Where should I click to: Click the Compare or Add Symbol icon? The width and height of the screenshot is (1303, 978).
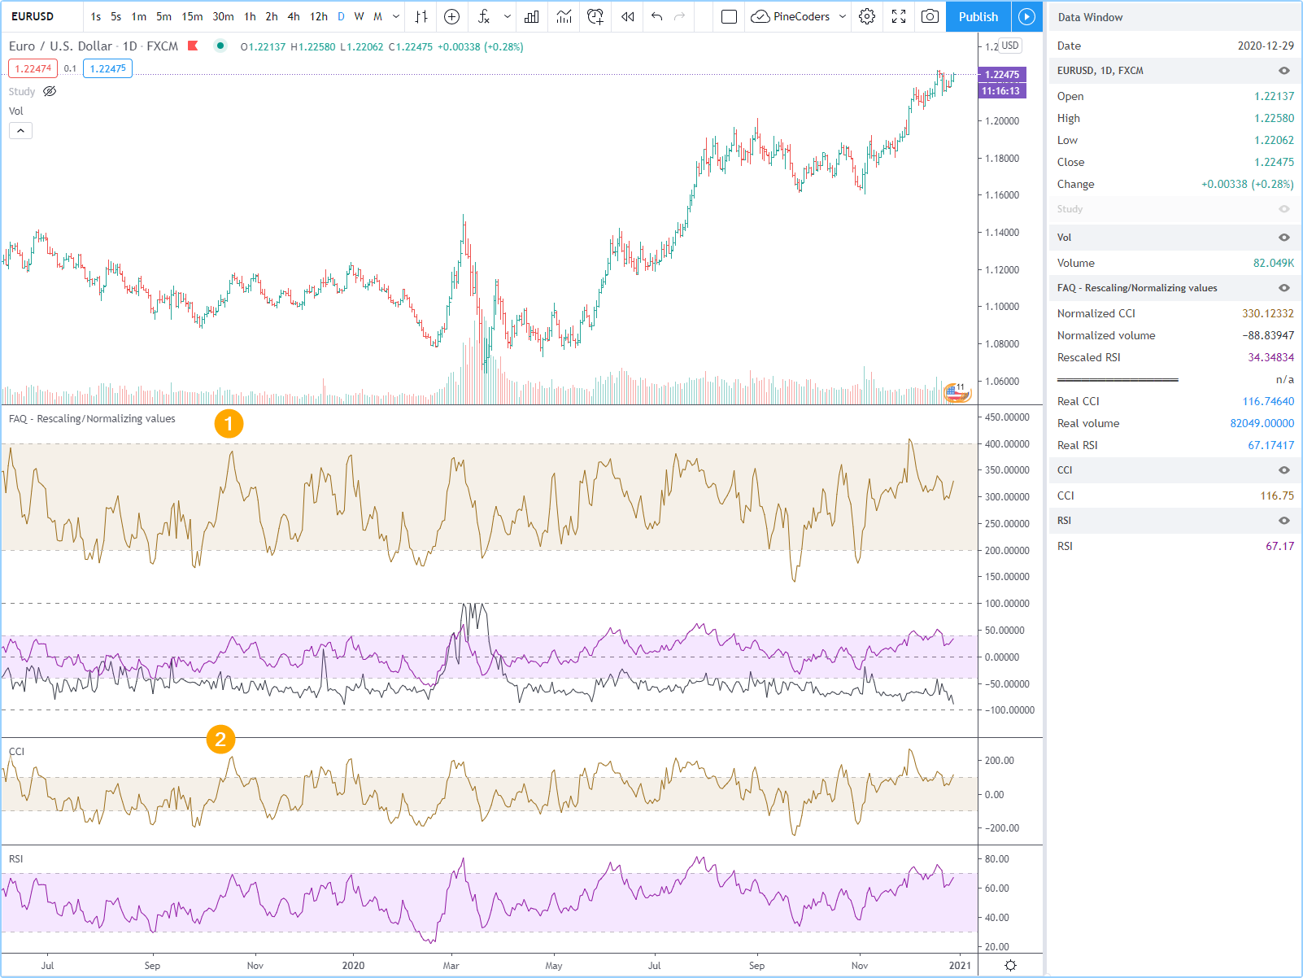(x=452, y=16)
